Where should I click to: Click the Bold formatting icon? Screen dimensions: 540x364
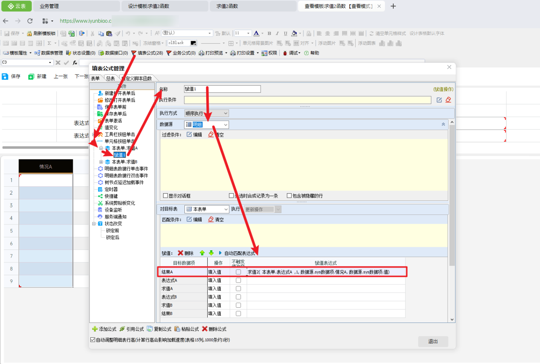[x=269, y=33]
